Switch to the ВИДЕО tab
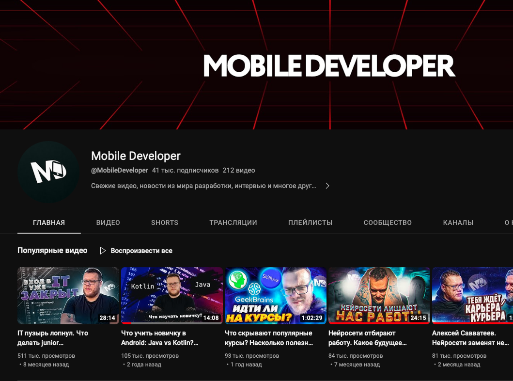The height and width of the screenshot is (381, 513). 108,222
